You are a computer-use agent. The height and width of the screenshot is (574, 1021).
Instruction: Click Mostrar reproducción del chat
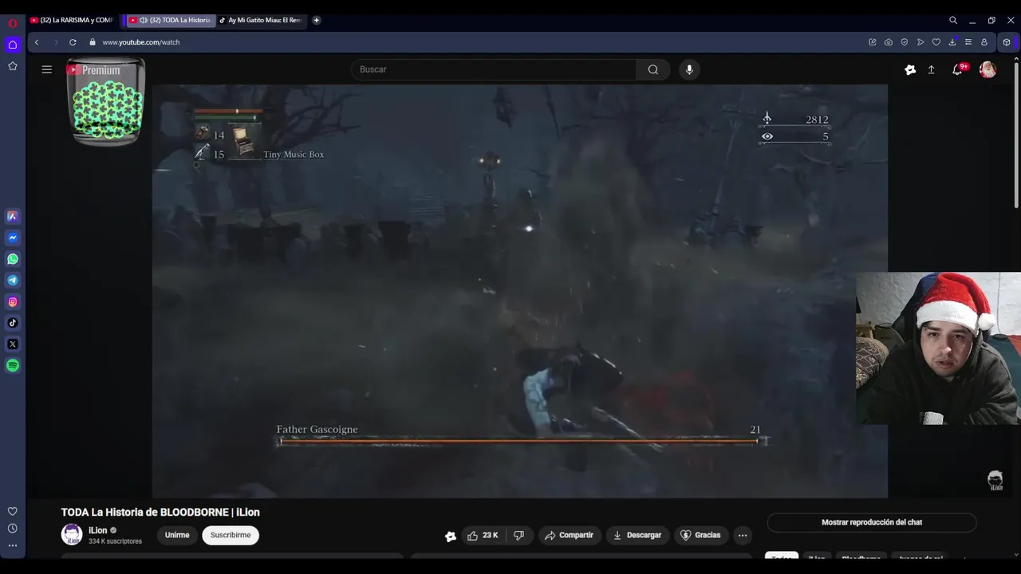point(872,522)
